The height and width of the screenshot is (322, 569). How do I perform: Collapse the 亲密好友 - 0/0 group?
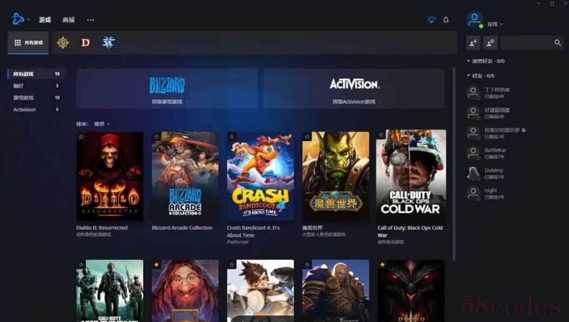[486, 61]
